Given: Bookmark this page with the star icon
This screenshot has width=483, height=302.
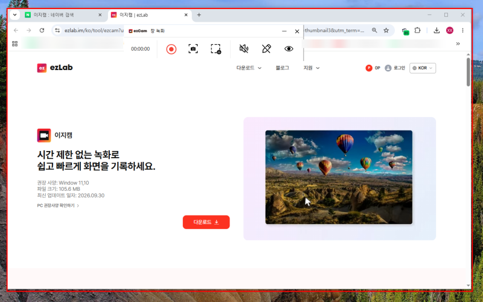Looking at the screenshot, I should [386, 30].
